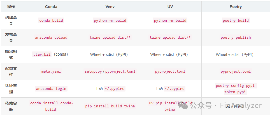This screenshot has width=270, height=116.
Task: Click '~/.pypirc' in the Venv column
Action: tap(115, 89)
